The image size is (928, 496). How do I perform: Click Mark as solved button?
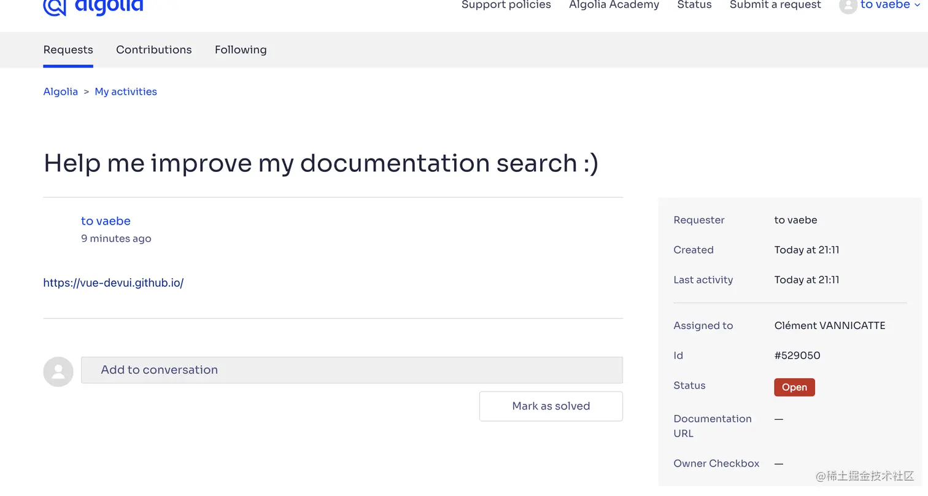(x=551, y=406)
